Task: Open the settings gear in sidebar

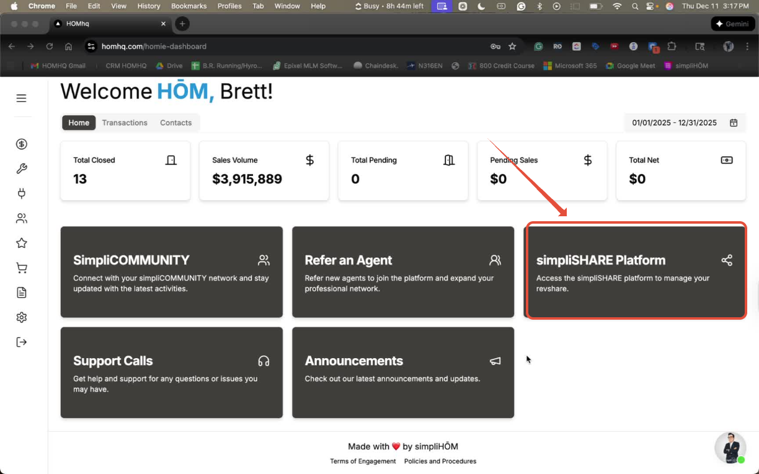Action: 22,317
